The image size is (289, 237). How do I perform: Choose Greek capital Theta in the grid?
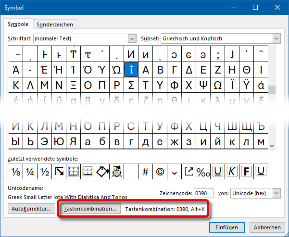click(x=246, y=70)
